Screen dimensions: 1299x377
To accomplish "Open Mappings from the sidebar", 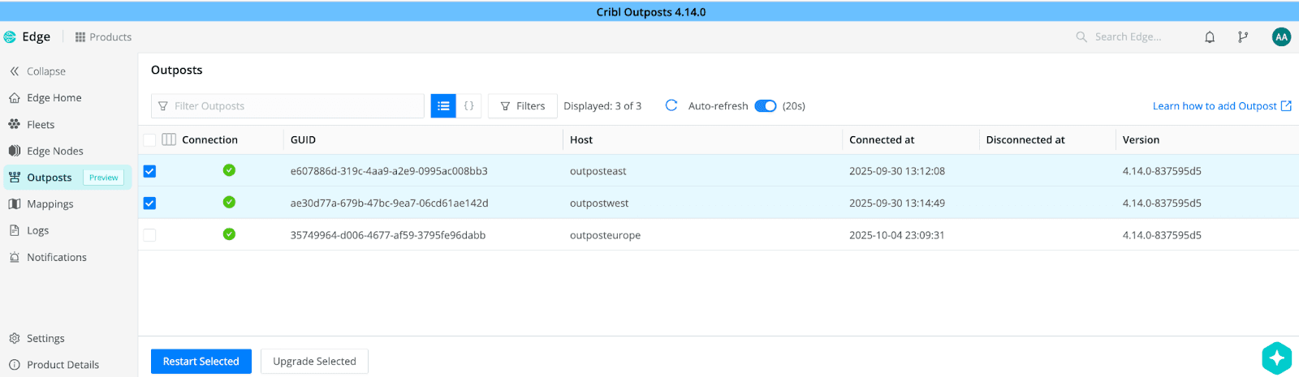I will [50, 204].
